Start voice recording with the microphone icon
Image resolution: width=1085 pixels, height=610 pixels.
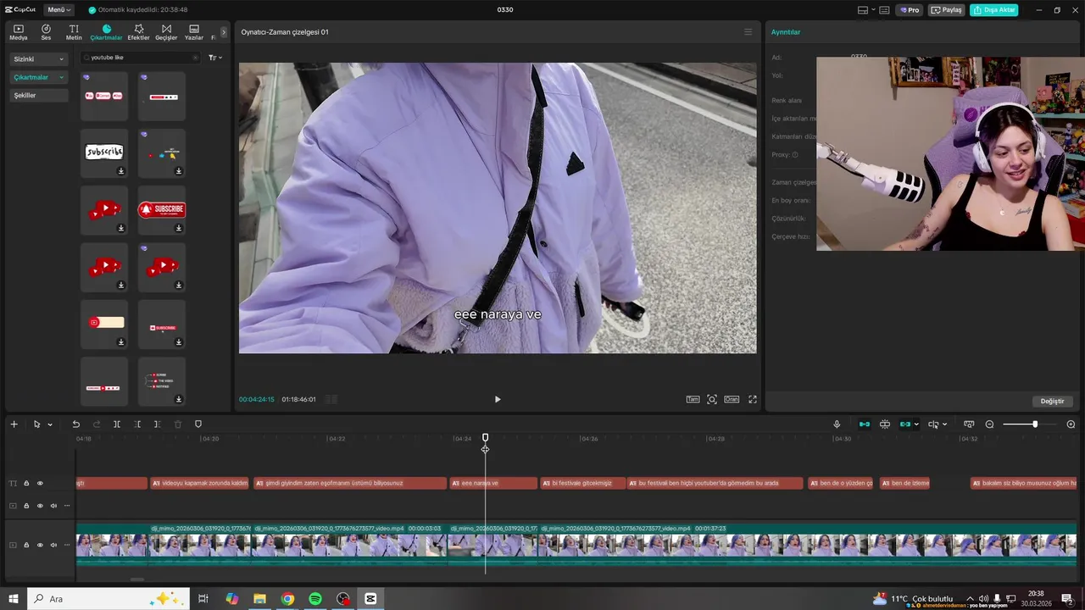tap(837, 424)
